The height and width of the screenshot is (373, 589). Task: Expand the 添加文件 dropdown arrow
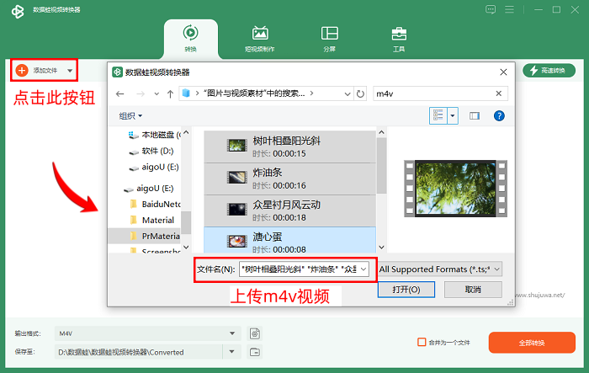pyautogui.click(x=70, y=71)
